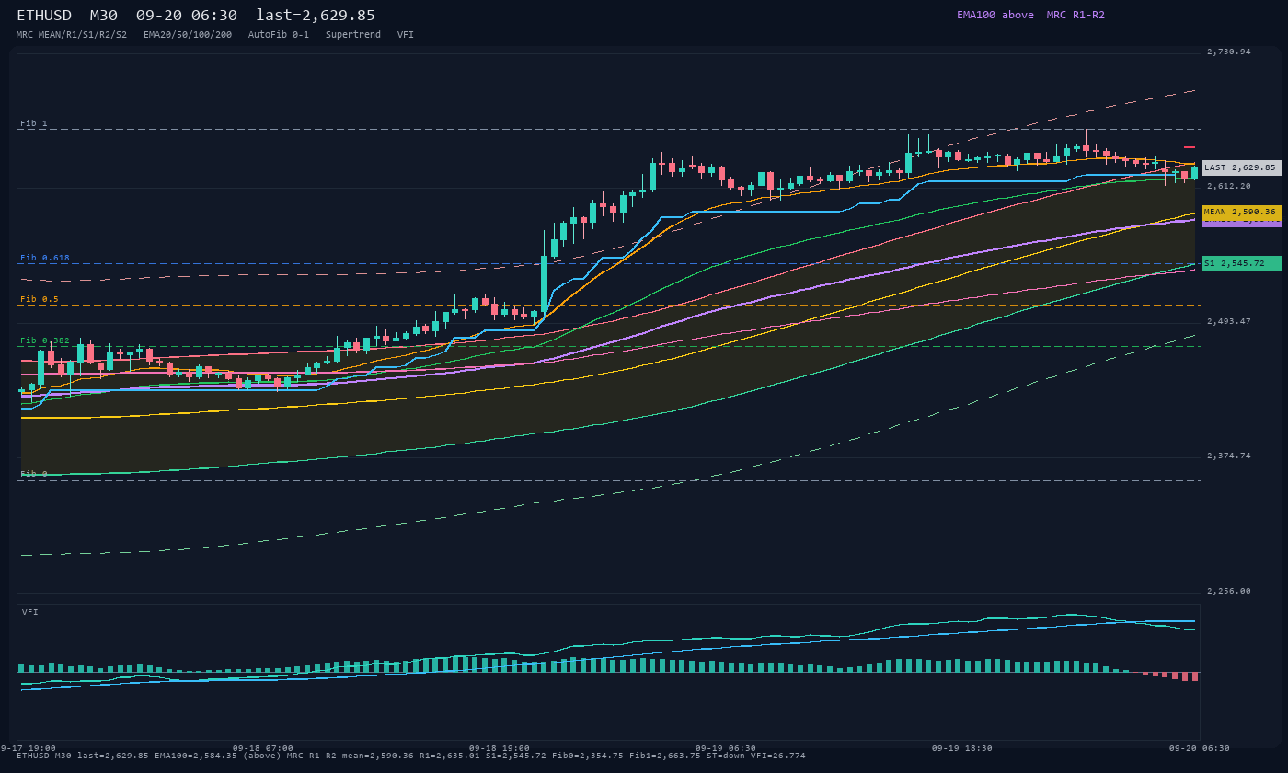Click the 09-20 06:30 timestamp in the title

[x=187, y=16]
